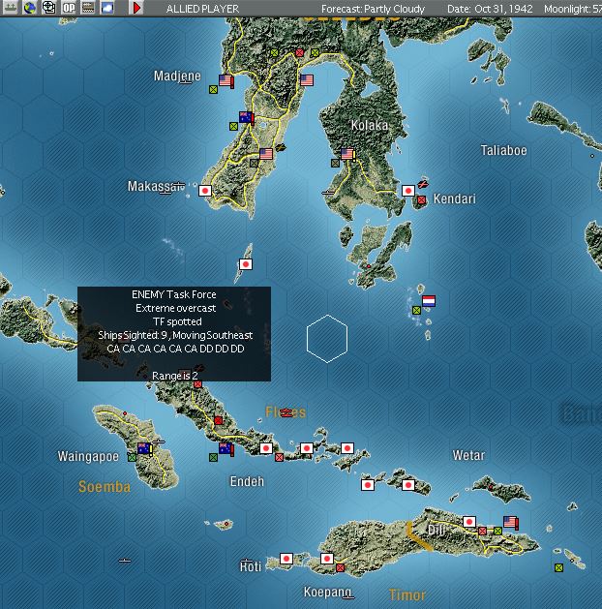
Task: Click 'ALLIED PLAYER' label in top bar
Action: 202,9
